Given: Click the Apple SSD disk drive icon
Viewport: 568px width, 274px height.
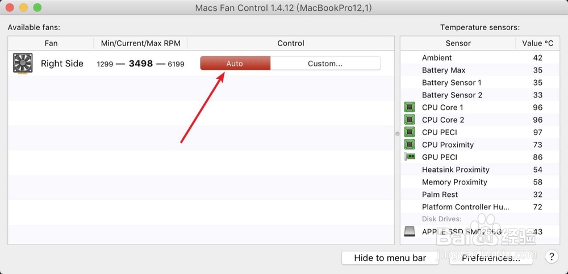Looking at the screenshot, I should (410, 231).
